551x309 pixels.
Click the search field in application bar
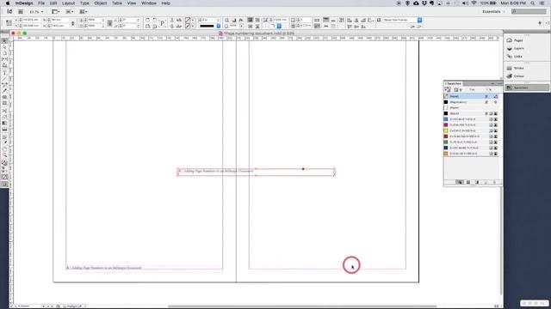click(529, 11)
